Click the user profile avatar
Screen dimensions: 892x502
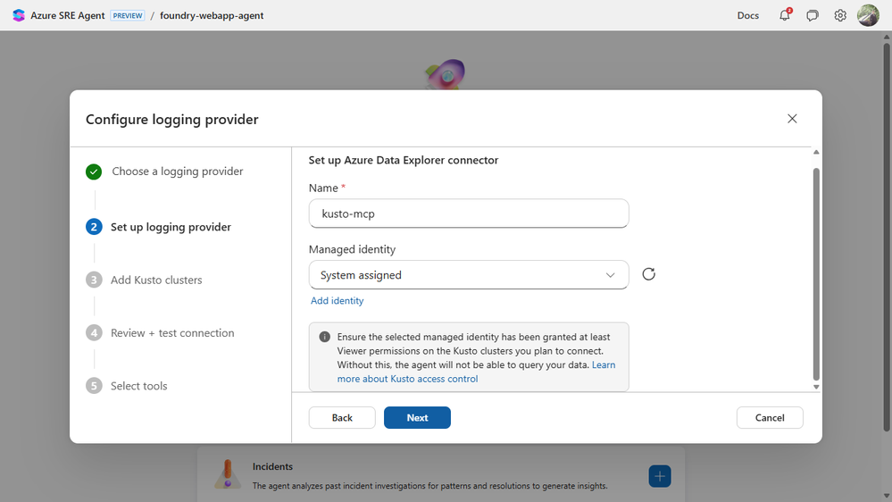click(868, 15)
